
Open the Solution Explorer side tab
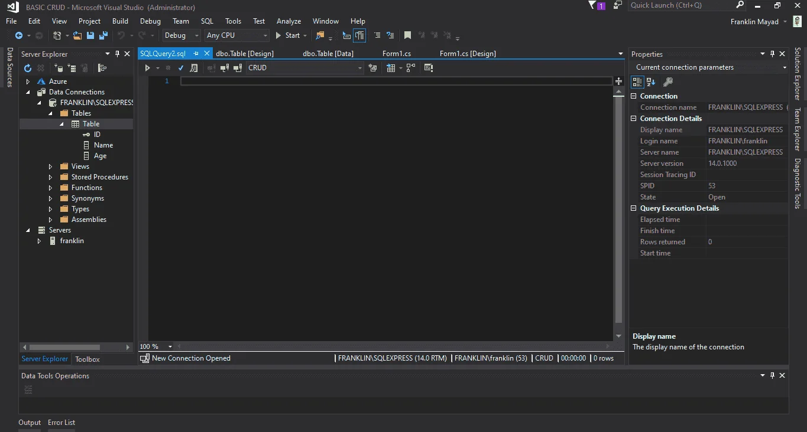798,74
